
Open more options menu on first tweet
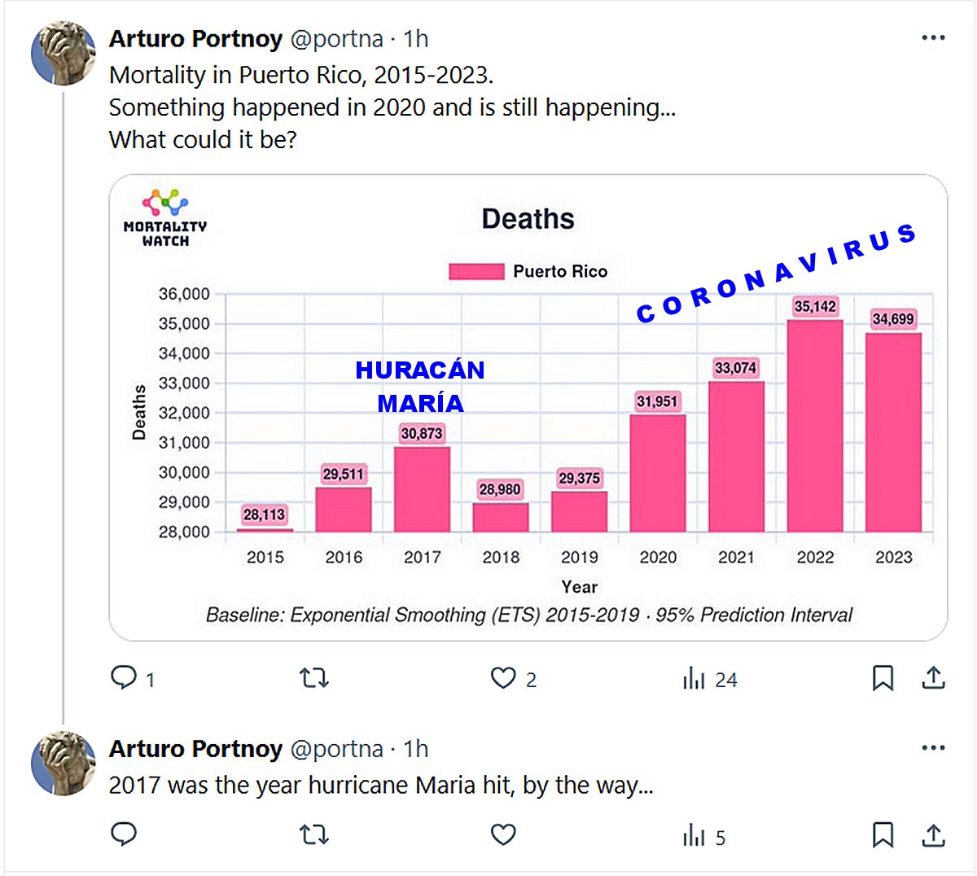pyautogui.click(x=933, y=38)
